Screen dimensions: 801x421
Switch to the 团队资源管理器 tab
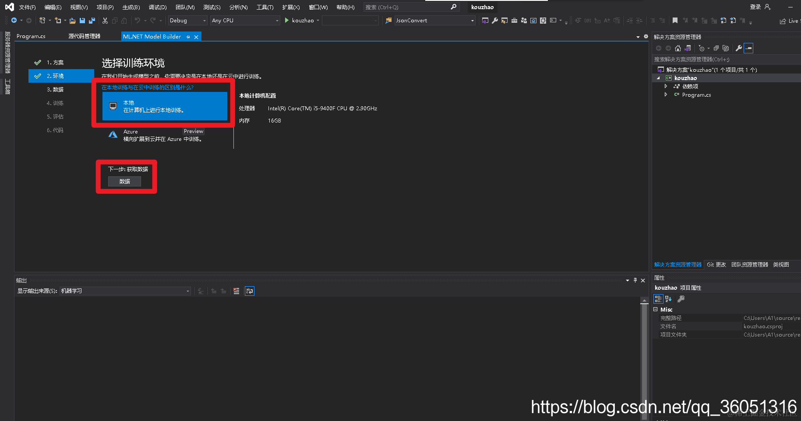click(x=750, y=265)
